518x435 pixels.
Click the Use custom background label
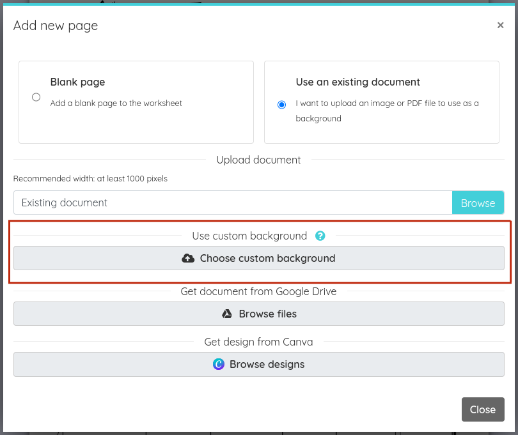pos(249,236)
